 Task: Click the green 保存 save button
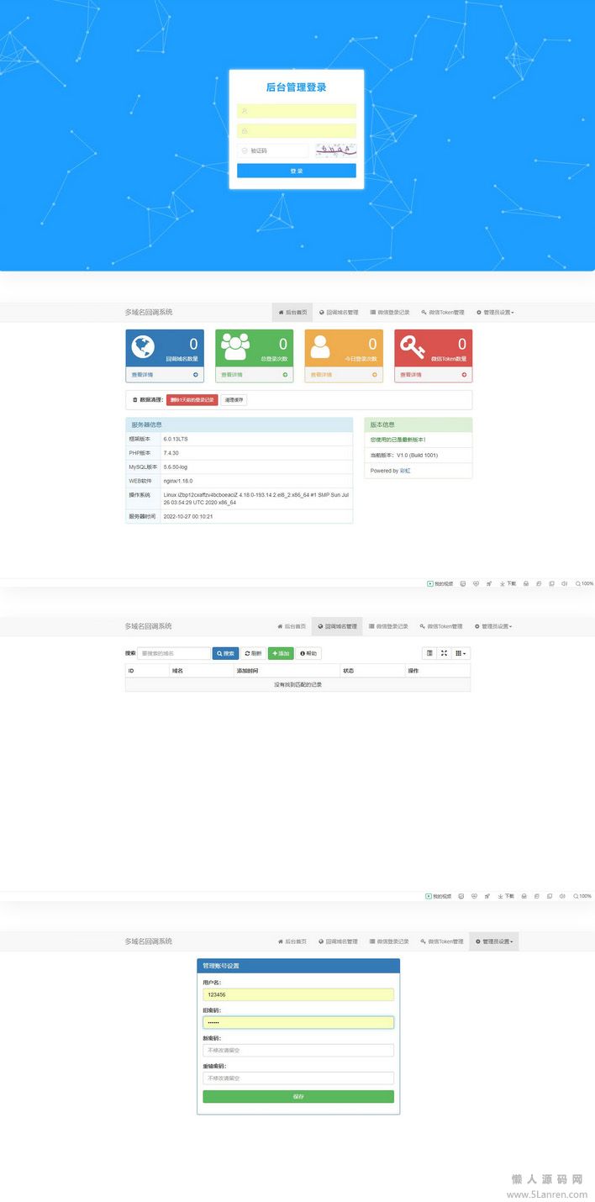(x=298, y=1096)
